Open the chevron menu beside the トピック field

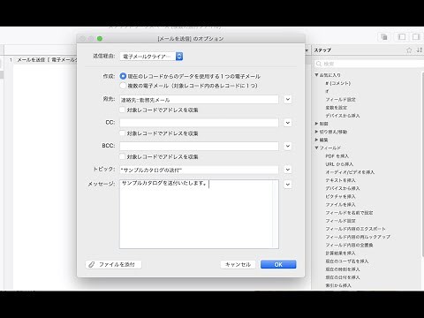[x=288, y=170]
